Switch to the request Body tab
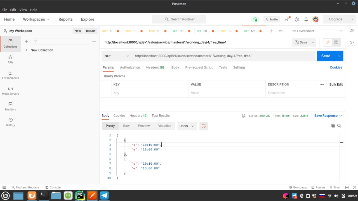This screenshot has width=358, height=201. [x=175, y=67]
